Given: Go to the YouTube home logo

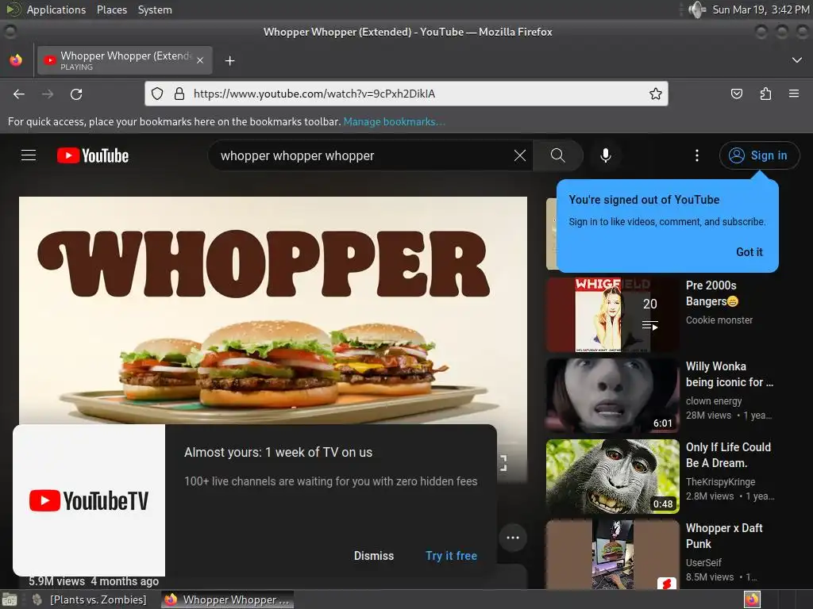Looking at the screenshot, I should [93, 155].
